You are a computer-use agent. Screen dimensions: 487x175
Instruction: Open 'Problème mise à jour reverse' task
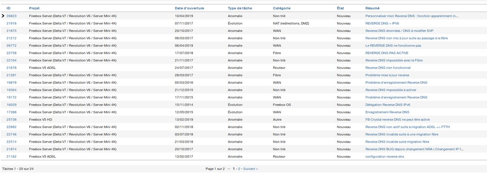point(387,75)
